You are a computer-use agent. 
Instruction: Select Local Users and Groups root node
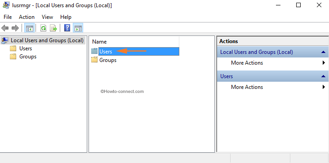43,40
